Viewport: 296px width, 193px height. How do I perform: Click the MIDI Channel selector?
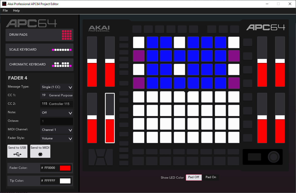[56, 130]
